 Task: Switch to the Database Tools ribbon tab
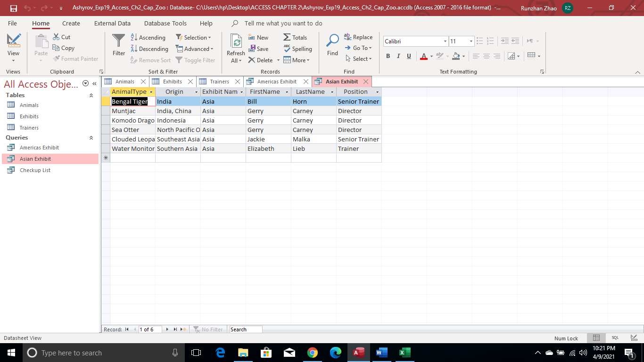[x=165, y=23]
